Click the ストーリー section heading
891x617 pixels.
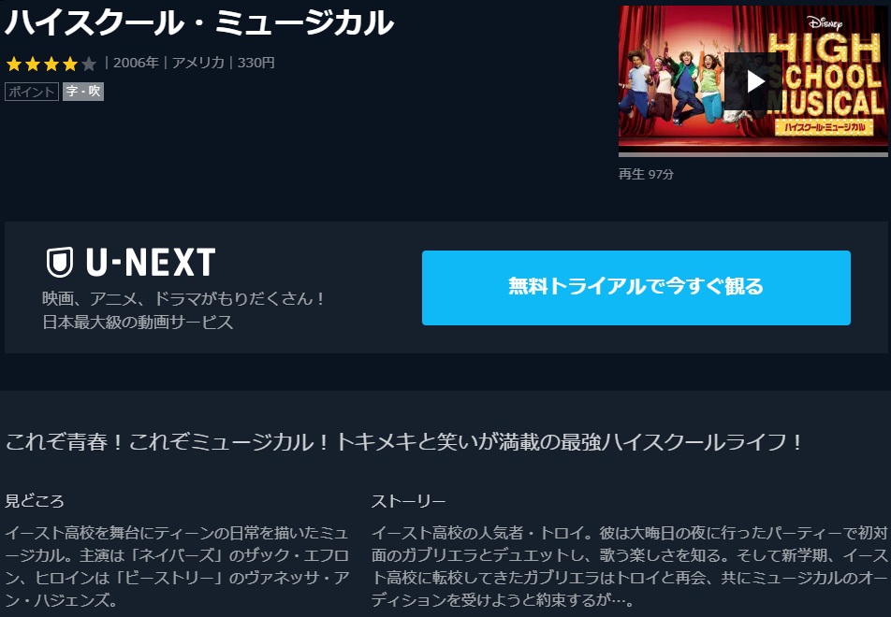click(409, 501)
